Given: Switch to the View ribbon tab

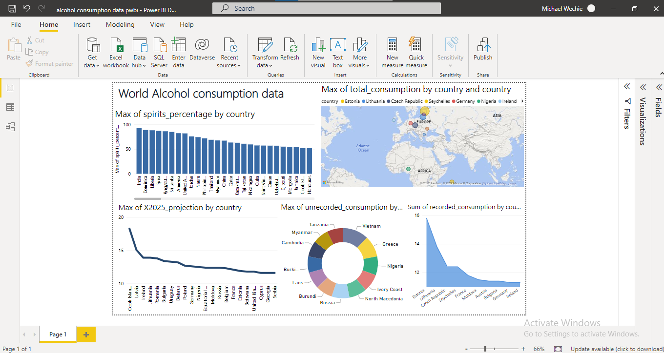Looking at the screenshot, I should pos(157,24).
